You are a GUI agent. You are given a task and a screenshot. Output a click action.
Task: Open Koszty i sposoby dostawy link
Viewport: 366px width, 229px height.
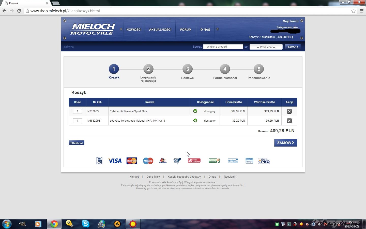click(x=184, y=177)
